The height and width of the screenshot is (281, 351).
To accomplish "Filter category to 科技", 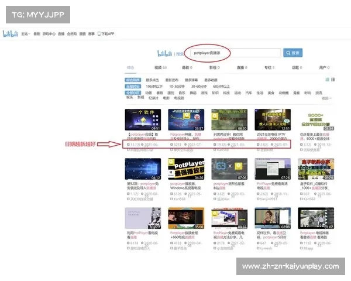I will pos(226,92).
